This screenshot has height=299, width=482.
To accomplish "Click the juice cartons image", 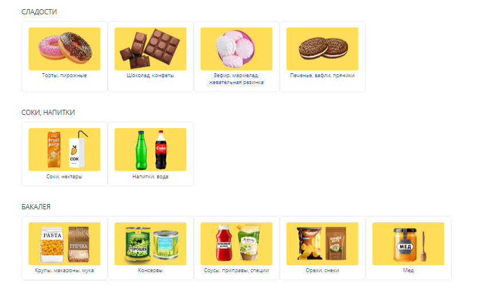I will 64,149.
